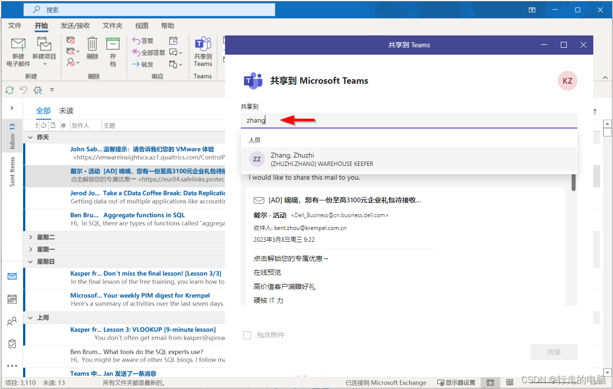Click the 共享到 recipient input field
The image size is (613, 389).
[409, 121]
